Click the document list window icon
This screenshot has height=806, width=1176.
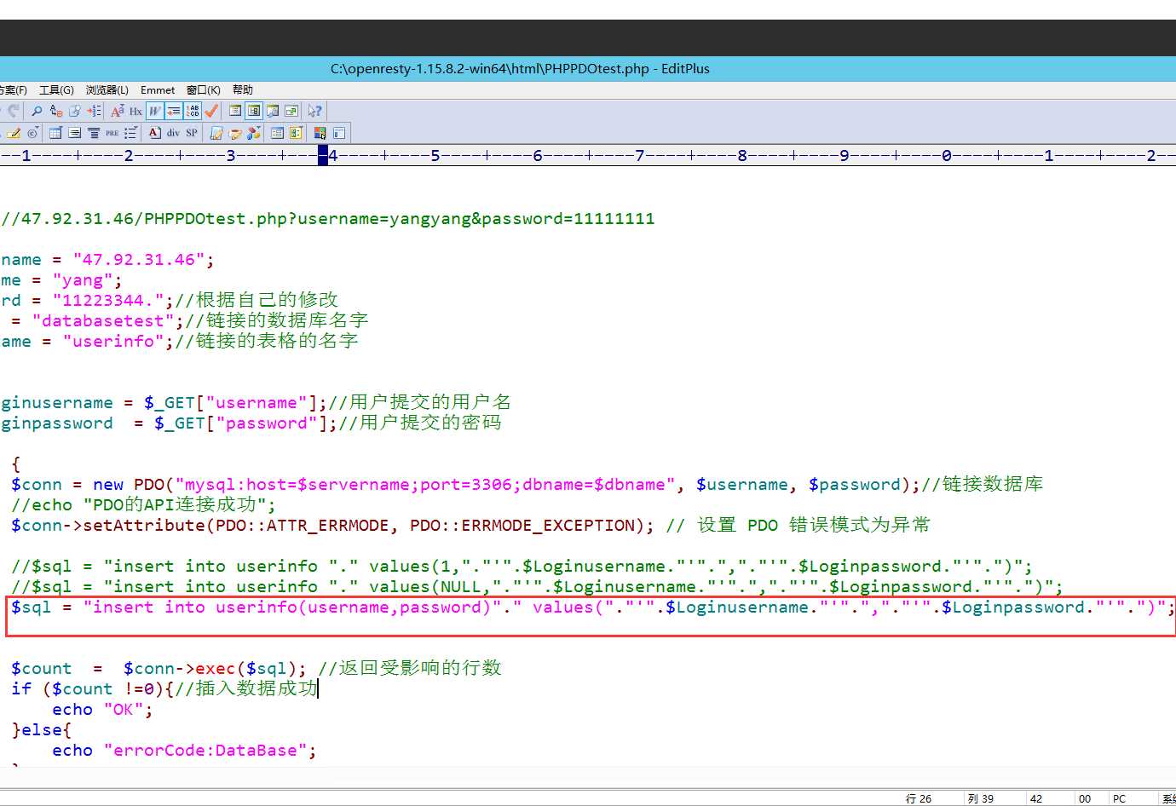click(235, 111)
